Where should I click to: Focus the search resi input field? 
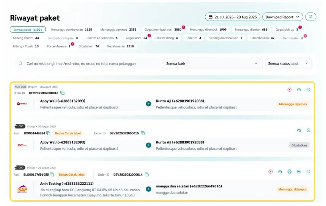point(87,63)
